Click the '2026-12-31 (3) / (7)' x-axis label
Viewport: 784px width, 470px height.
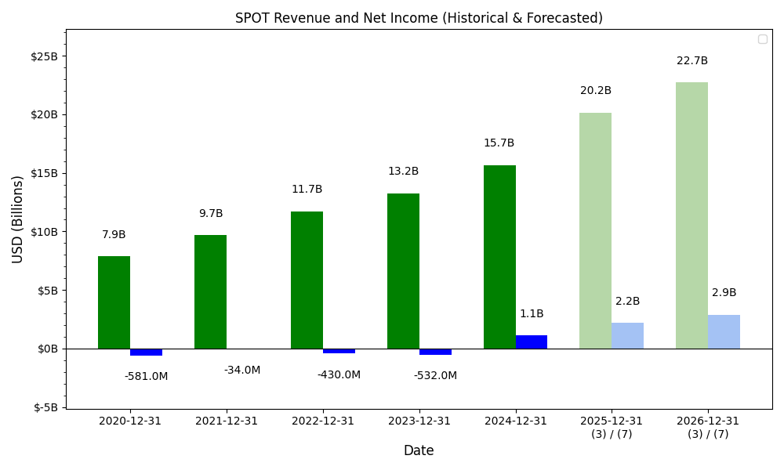click(708, 428)
